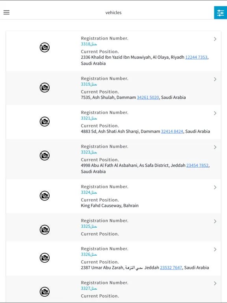Viewport: 227px width, 303px height.
Task: Click the no-photo icon for vehicle 3324
Action: 45,196
